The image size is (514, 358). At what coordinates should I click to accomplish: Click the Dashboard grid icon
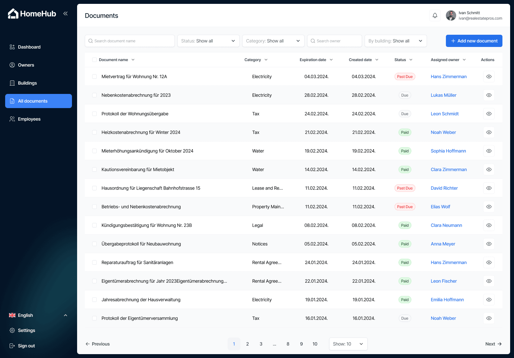pyautogui.click(x=12, y=47)
